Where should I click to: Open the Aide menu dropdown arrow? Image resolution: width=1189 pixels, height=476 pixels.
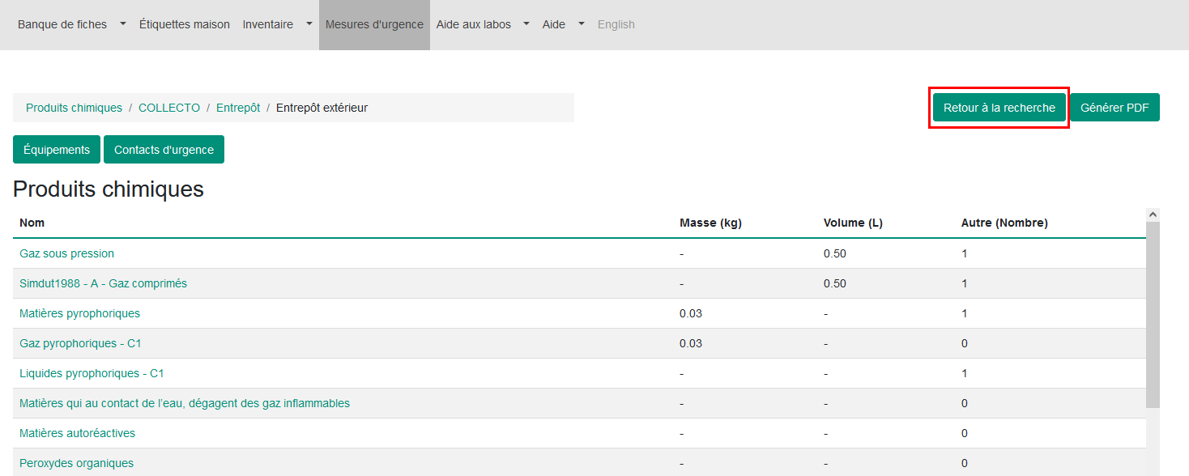tap(582, 24)
